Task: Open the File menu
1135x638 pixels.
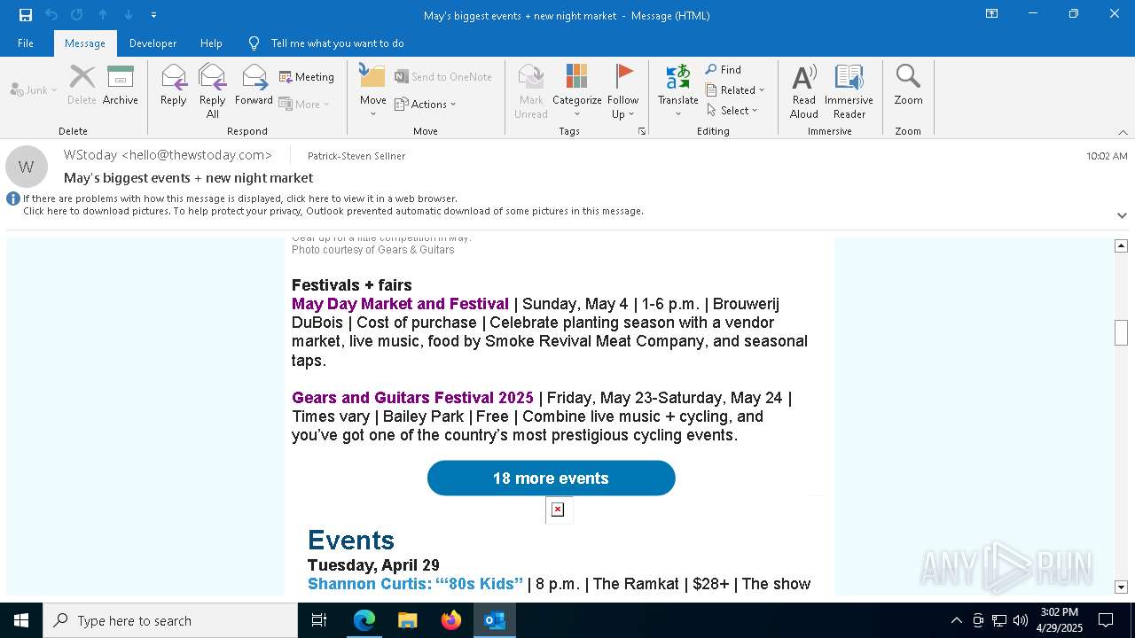Action: pos(26,43)
